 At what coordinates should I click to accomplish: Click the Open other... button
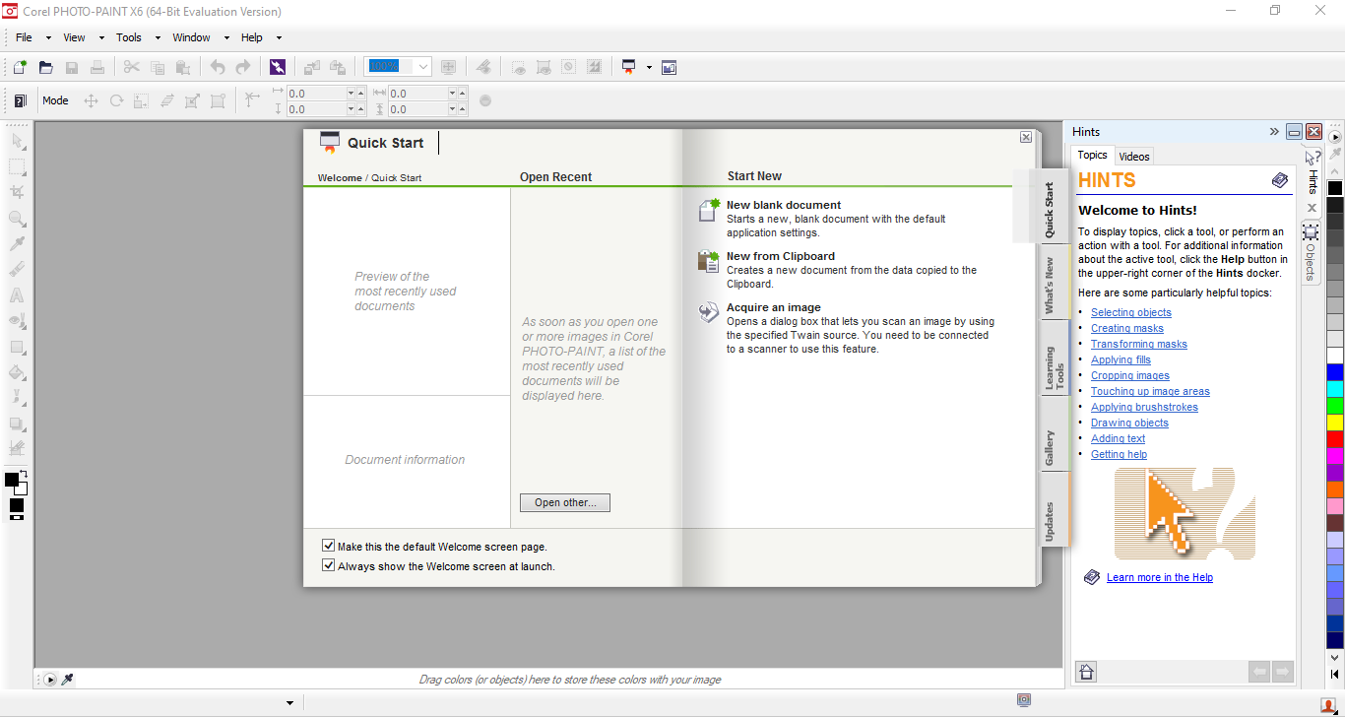565,502
